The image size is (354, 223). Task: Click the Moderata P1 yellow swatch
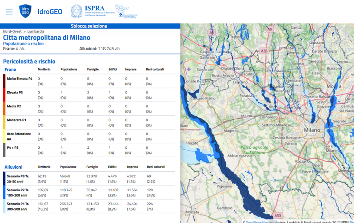point(4,123)
